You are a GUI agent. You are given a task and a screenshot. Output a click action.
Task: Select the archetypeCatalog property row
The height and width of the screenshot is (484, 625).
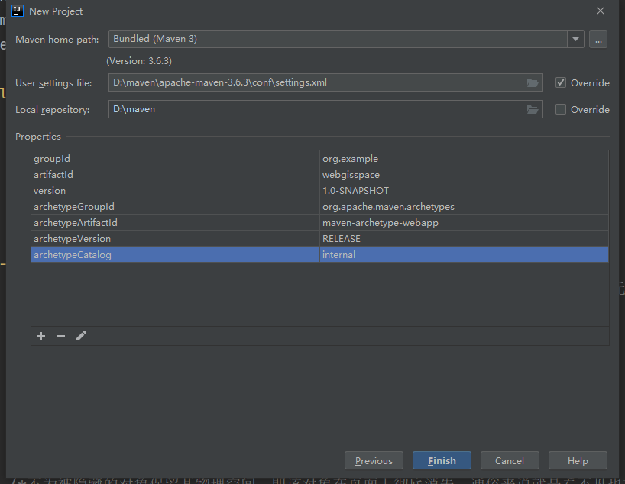click(319, 254)
